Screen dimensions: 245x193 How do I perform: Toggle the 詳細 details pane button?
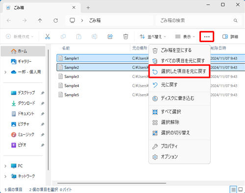click(230, 37)
